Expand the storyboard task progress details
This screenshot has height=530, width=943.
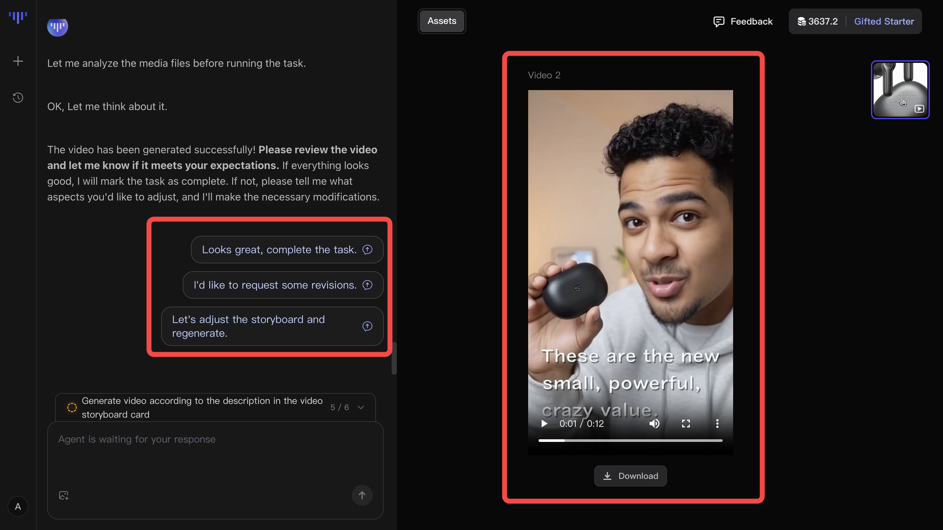click(x=361, y=407)
